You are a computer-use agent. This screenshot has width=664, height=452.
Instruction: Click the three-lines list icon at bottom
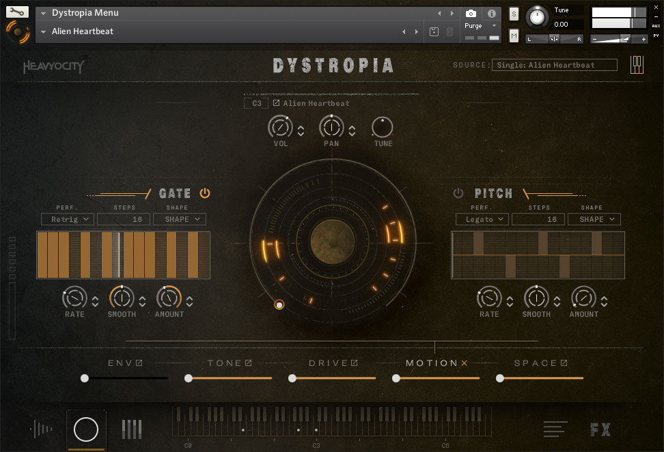click(x=555, y=429)
